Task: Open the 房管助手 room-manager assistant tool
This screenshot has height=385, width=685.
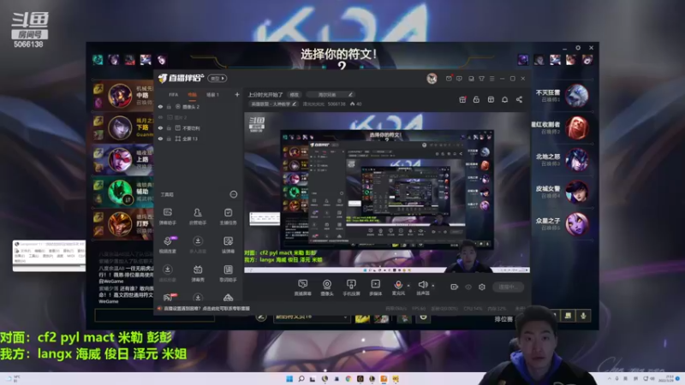Action: 198,216
